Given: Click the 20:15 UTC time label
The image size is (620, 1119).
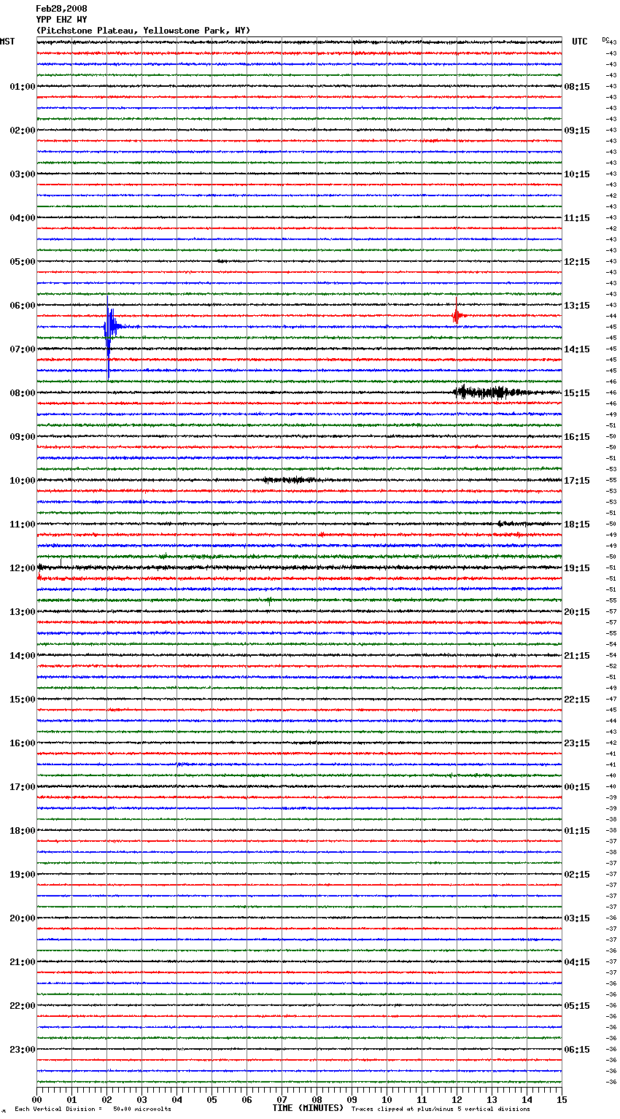Looking at the screenshot, I should click(577, 612).
